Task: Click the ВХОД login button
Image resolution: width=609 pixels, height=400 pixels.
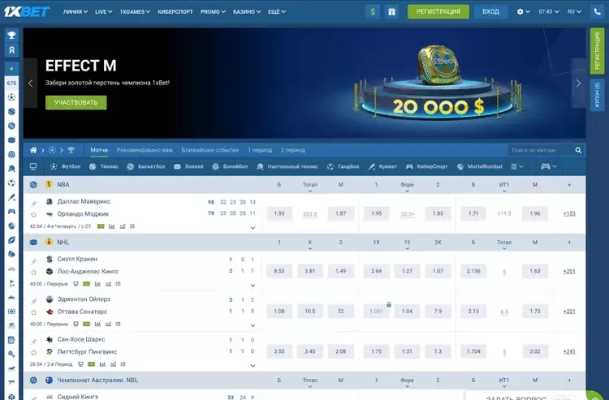Action: [490, 11]
